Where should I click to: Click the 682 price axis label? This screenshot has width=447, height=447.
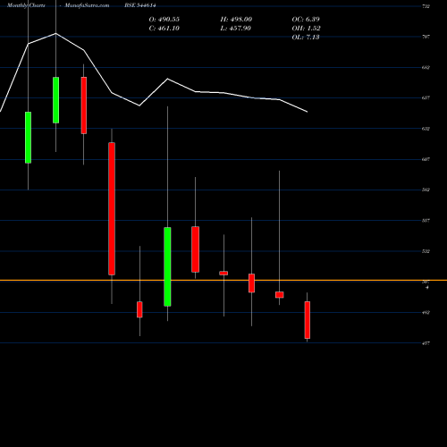426,68
